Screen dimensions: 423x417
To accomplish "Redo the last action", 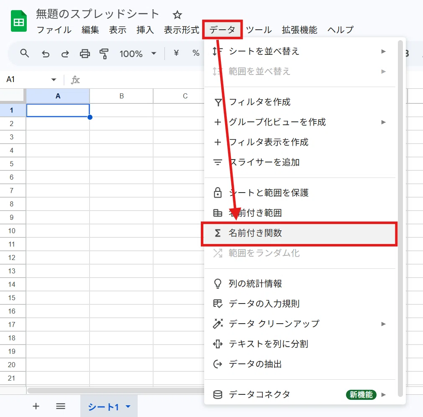I will click(65, 54).
